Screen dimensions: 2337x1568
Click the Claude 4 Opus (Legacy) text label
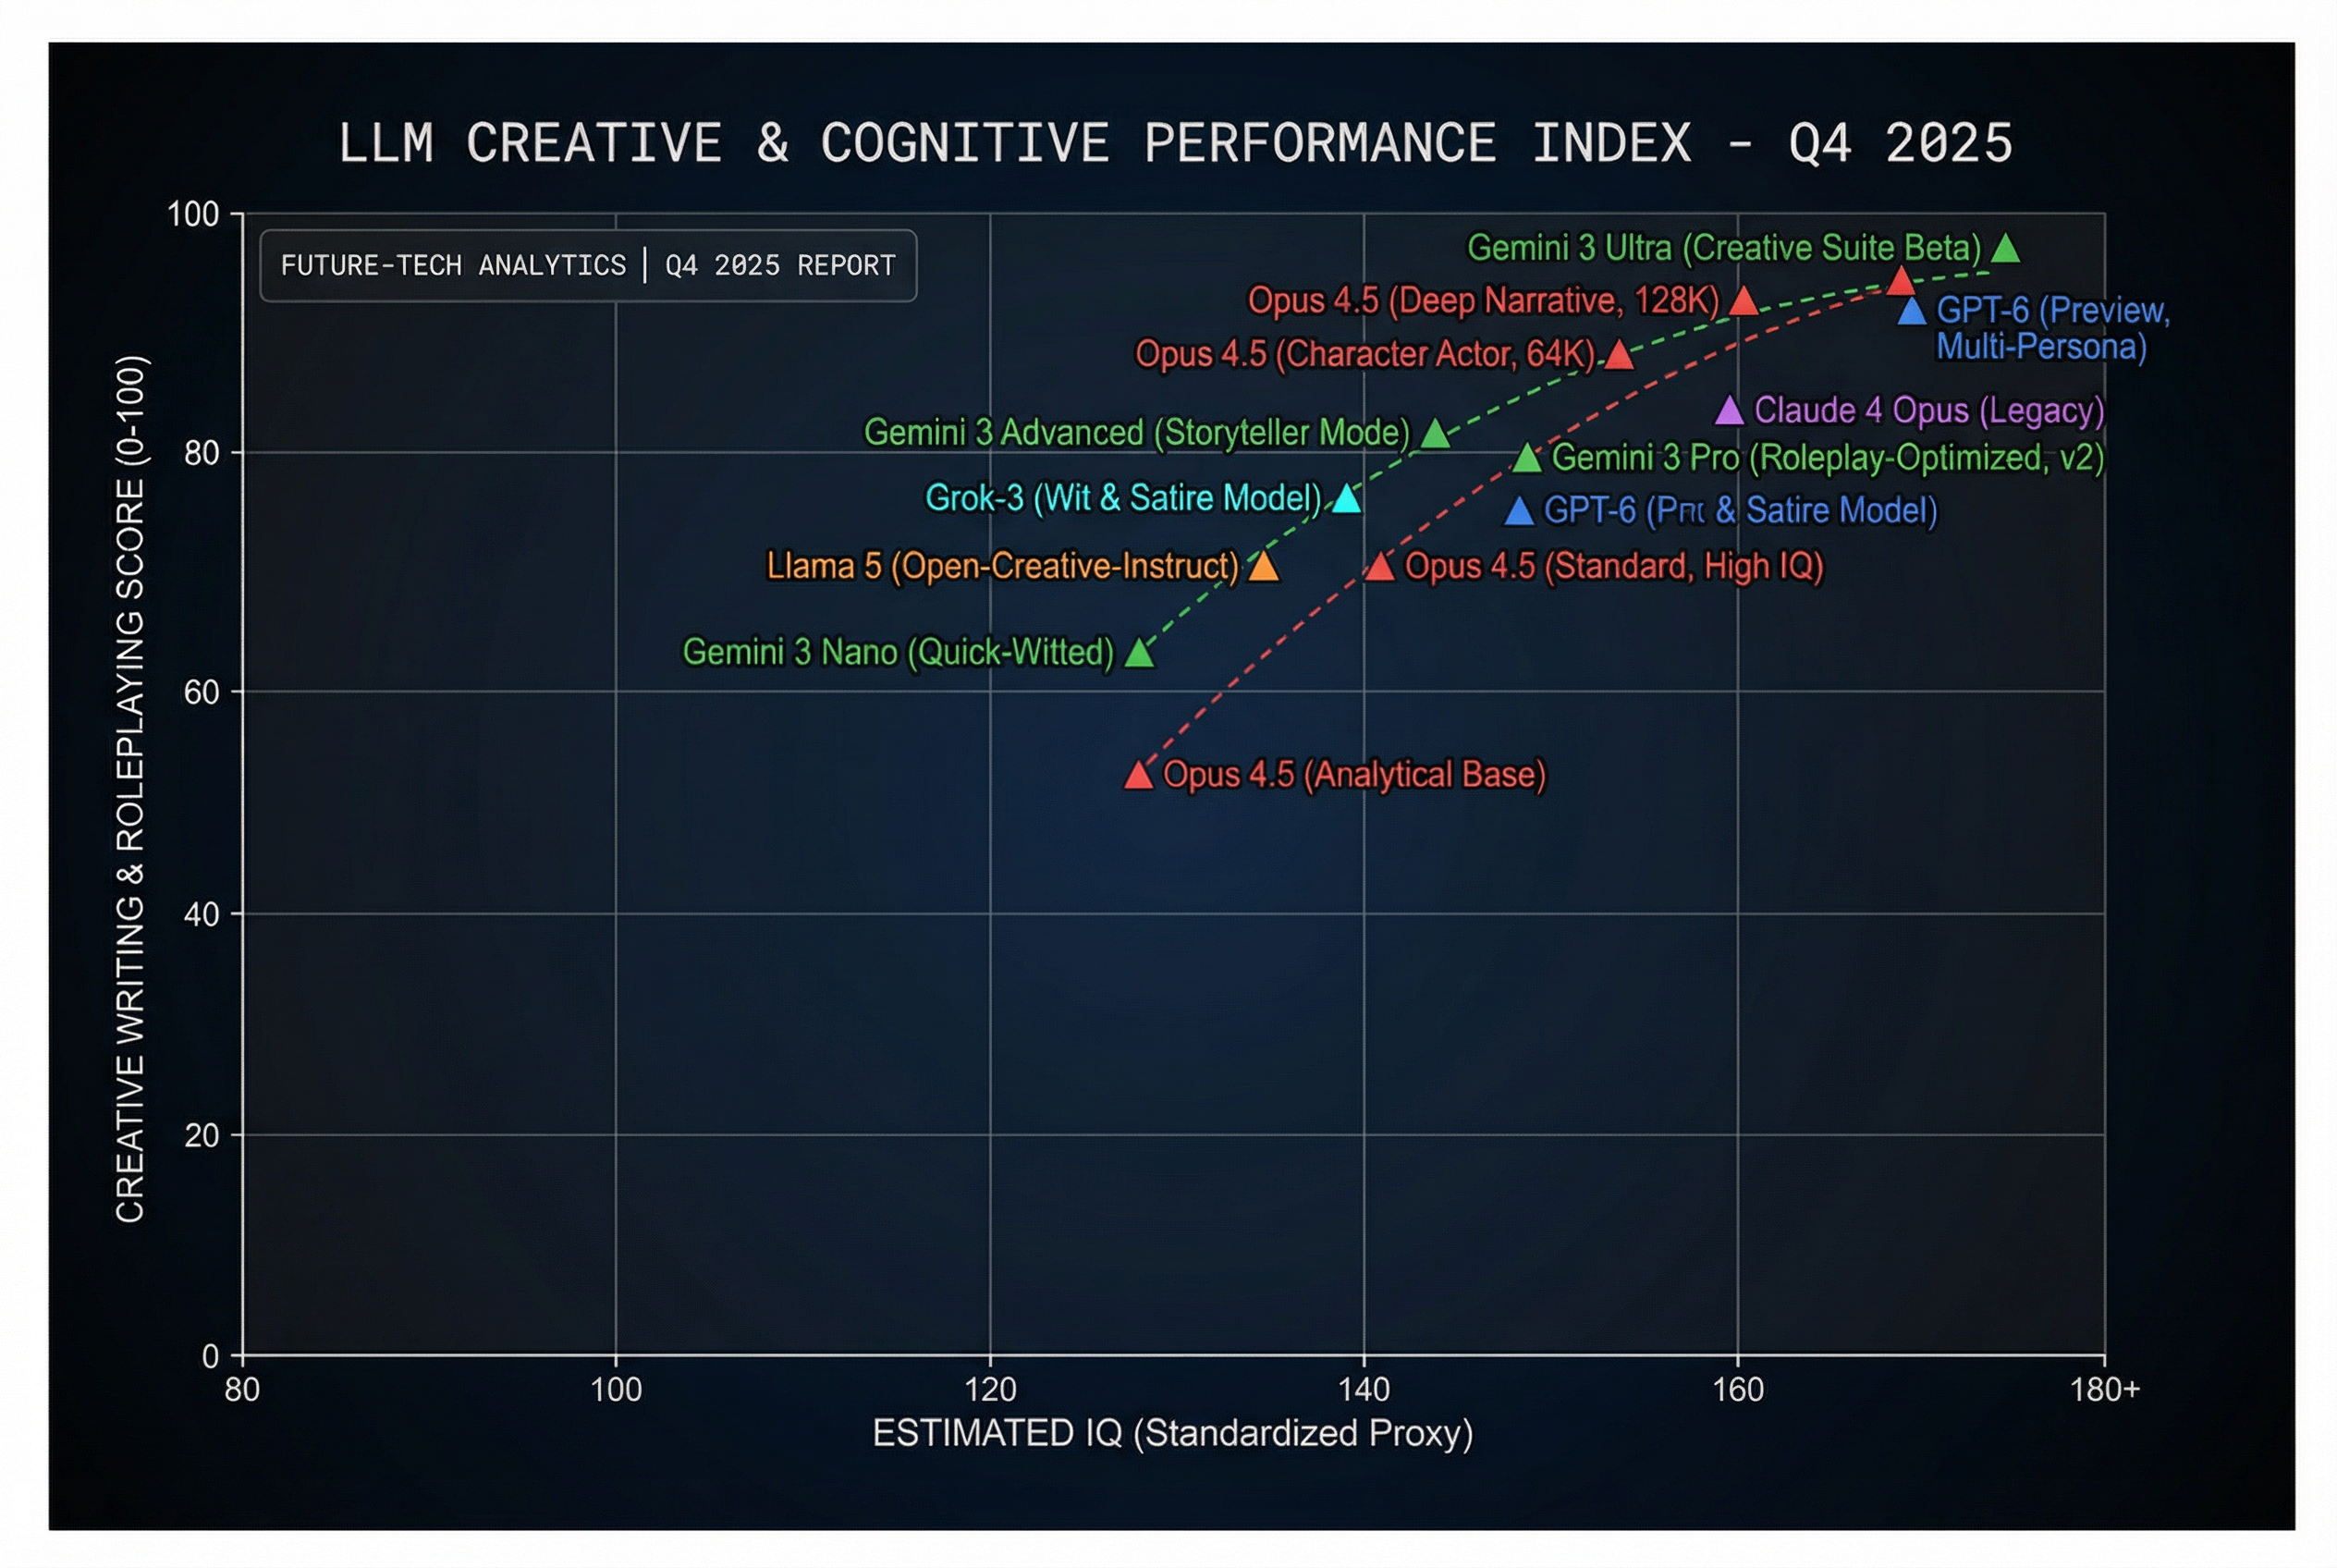pos(1928,411)
